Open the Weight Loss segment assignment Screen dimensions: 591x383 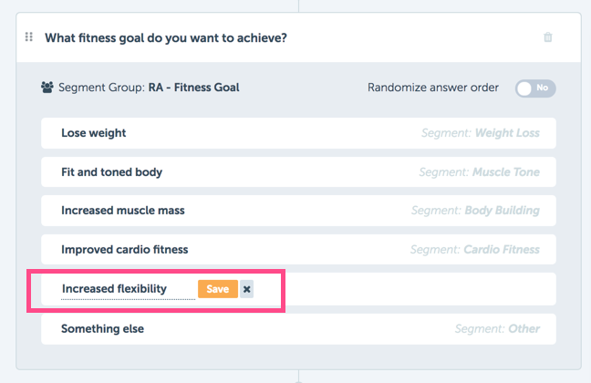click(481, 133)
